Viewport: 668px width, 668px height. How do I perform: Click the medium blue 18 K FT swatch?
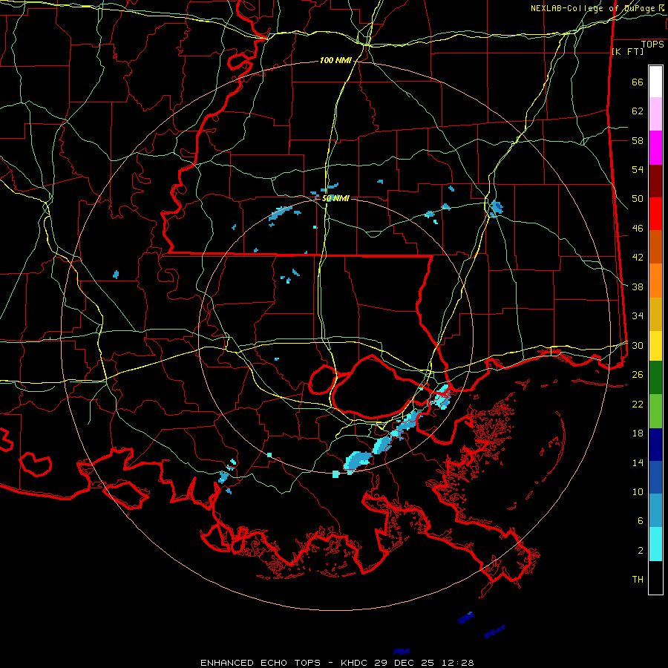coord(655,477)
